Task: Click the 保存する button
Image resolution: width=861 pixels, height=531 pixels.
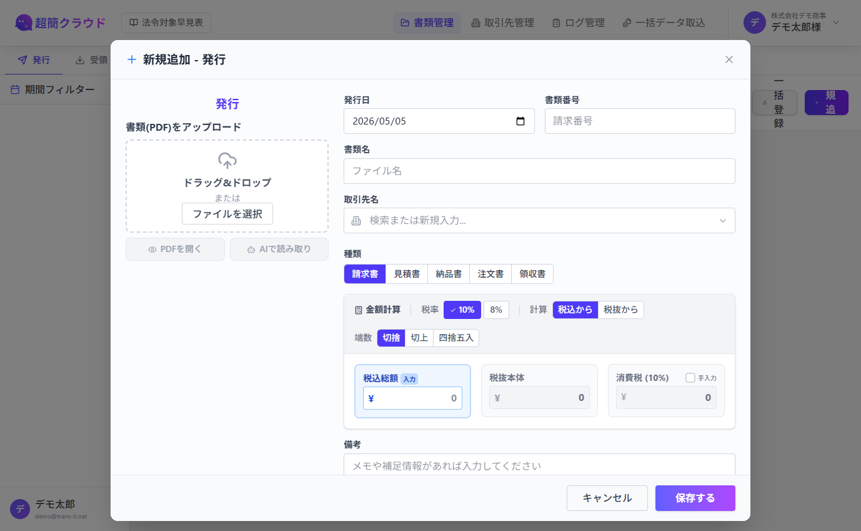Action: pyautogui.click(x=695, y=498)
